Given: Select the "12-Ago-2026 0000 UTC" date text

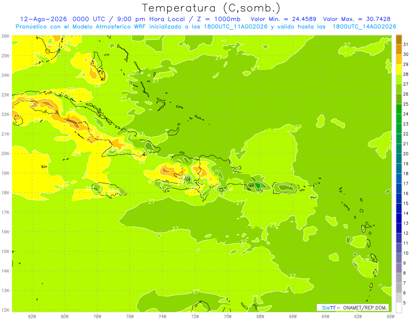Looking at the screenshot, I should pos(63,19).
